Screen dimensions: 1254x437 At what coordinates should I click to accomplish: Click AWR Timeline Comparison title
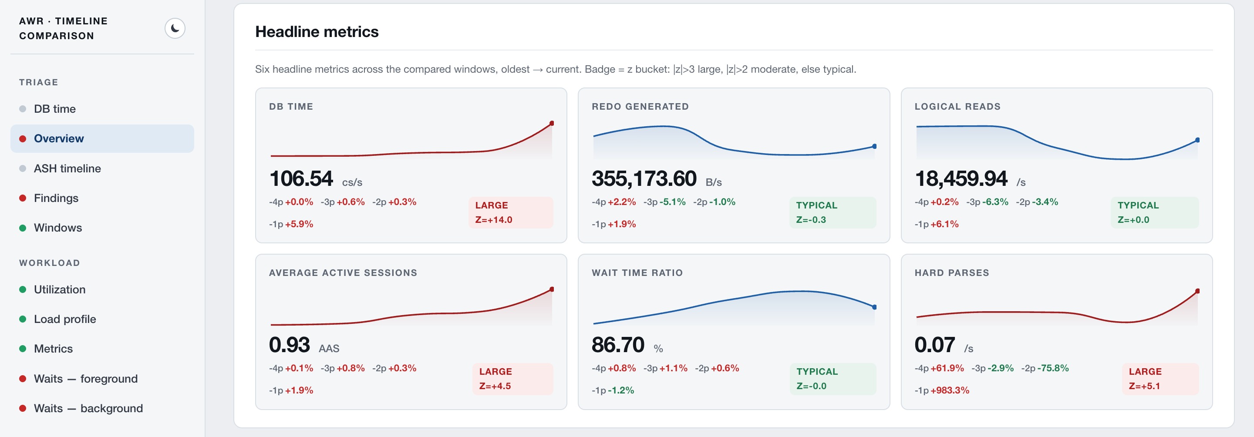63,28
